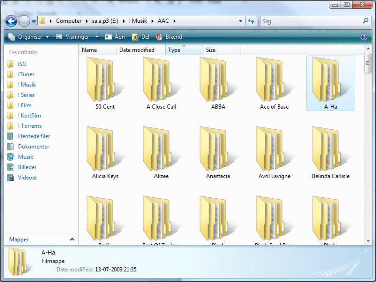
Task: Click Brænd burn button
Action: pos(169,37)
